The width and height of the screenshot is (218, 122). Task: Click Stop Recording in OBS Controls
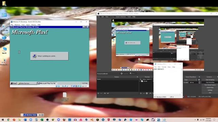click(x=210, y=82)
